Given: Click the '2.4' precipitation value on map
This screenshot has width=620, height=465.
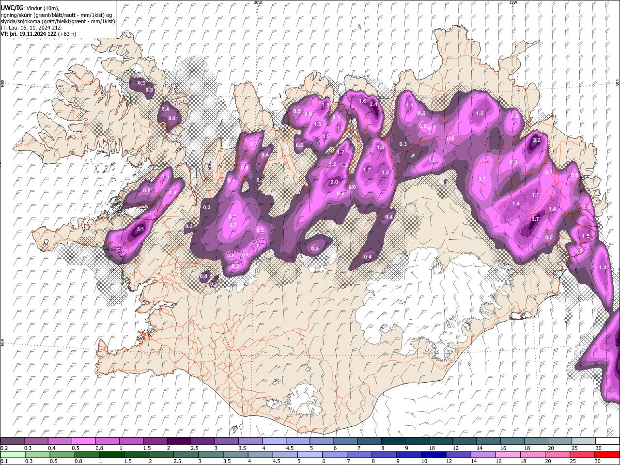Looking at the screenshot, I should (373, 104).
